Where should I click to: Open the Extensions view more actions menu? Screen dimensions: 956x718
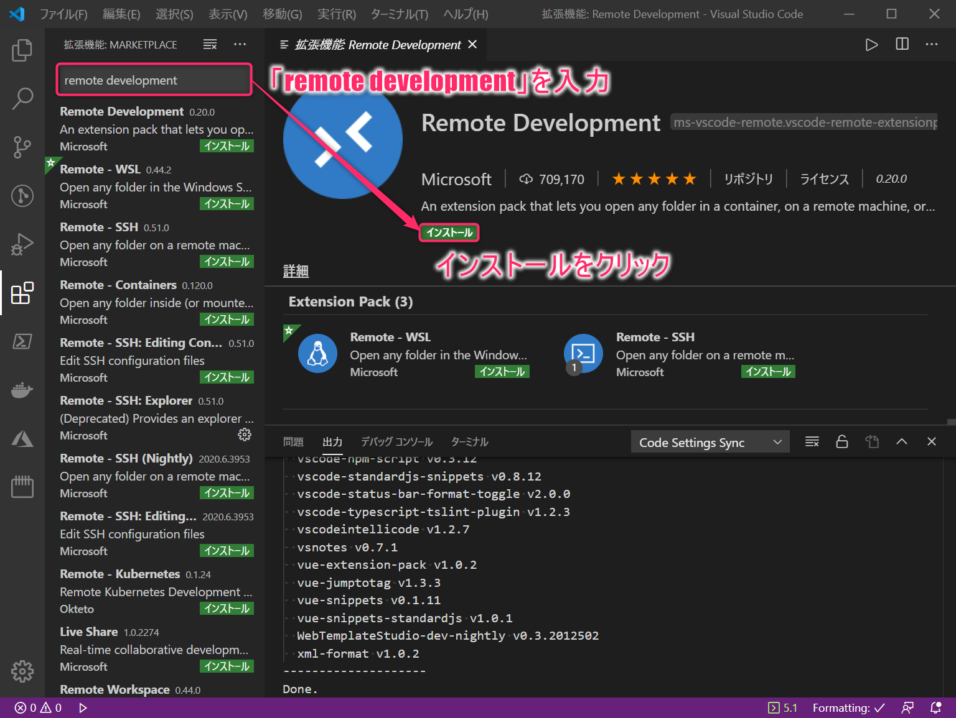coord(240,44)
